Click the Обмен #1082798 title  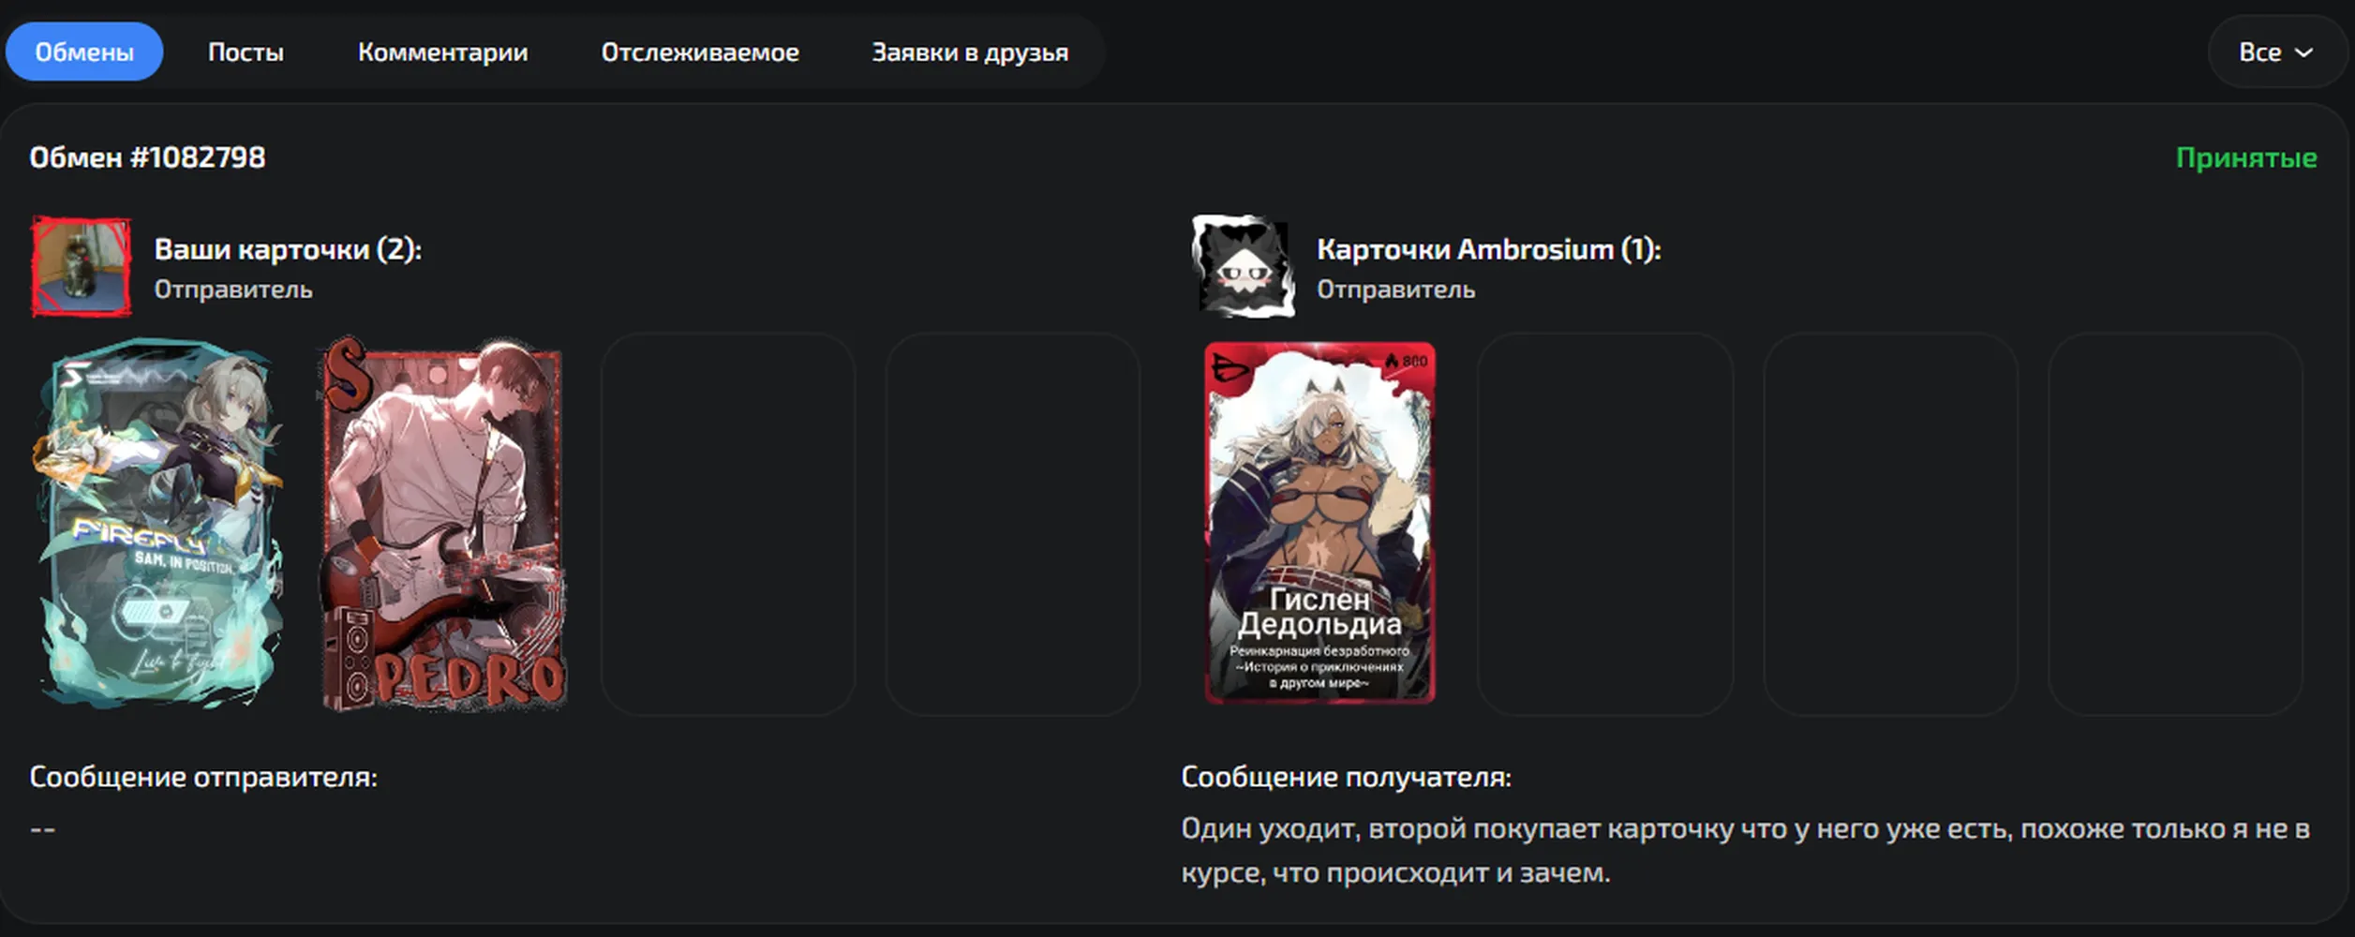[x=147, y=157]
